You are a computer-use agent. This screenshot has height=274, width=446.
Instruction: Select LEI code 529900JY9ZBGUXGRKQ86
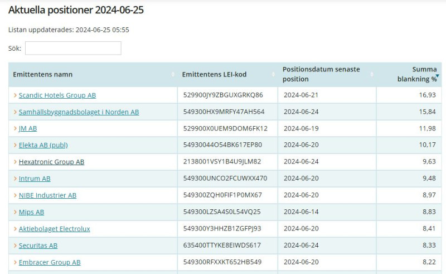[x=223, y=95]
